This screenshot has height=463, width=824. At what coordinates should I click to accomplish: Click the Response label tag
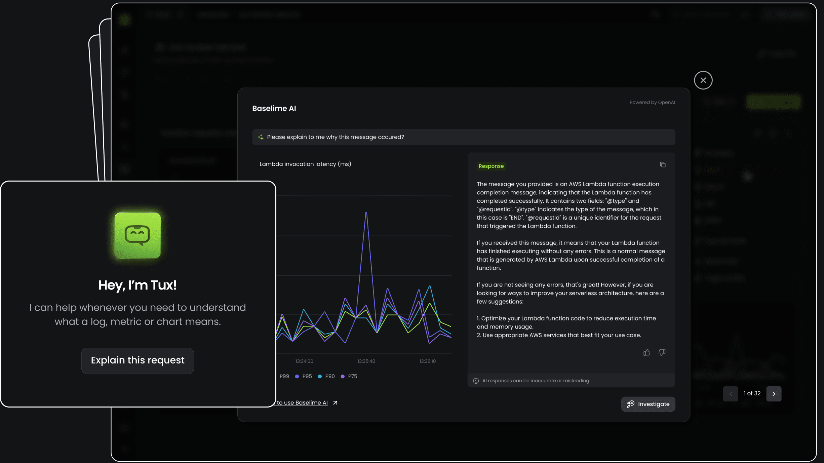pyautogui.click(x=491, y=166)
